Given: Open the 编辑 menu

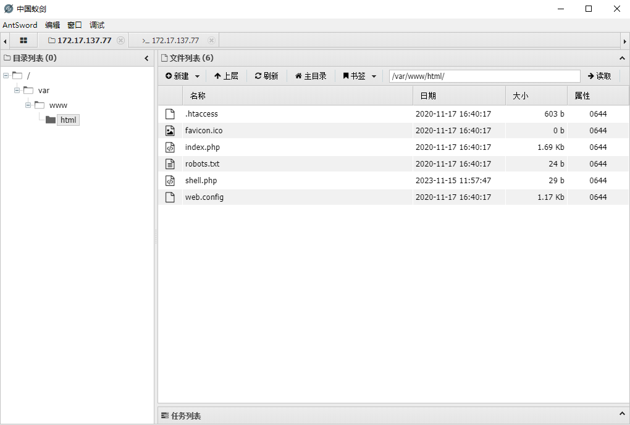Looking at the screenshot, I should (52, 25).
